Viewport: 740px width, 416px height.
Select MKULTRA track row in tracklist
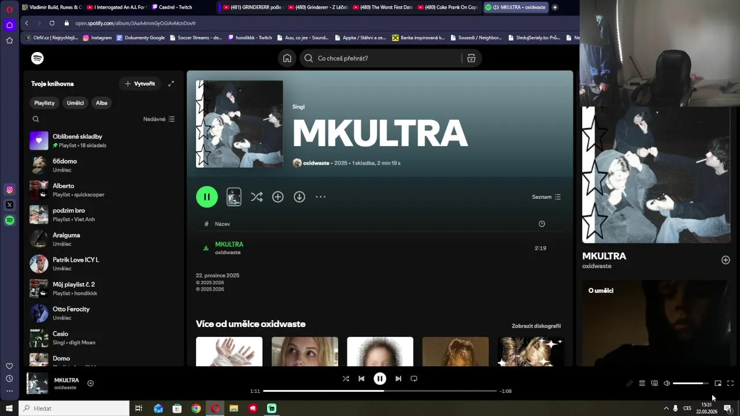[x=379, y=248]
